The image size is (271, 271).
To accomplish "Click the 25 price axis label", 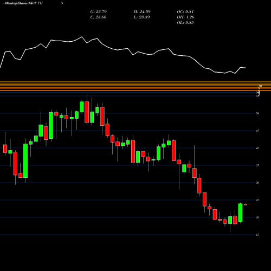I will click(257, 200).
